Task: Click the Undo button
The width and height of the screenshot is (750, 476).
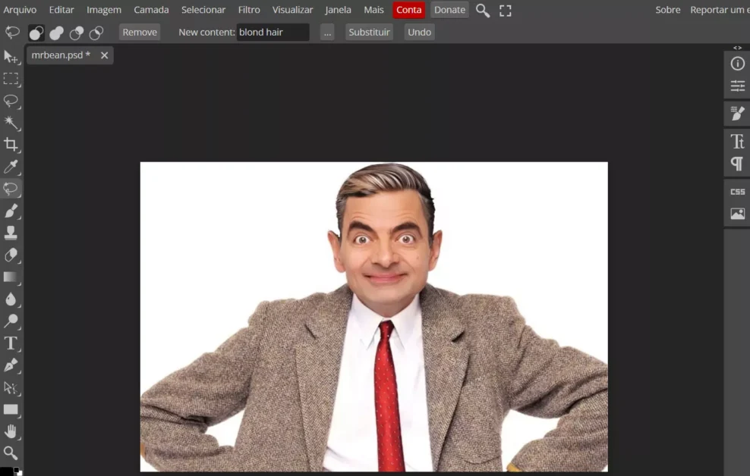Action: pos(419,32)
